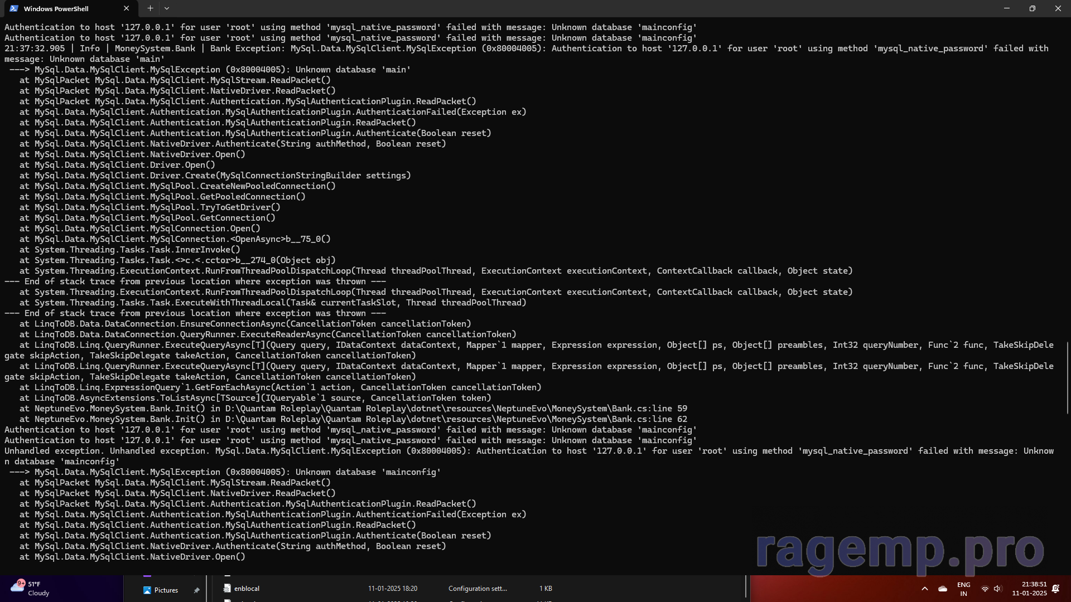Restore down the terminal window
This screenshot has width=1071, height=602.
pos(1033,8)
